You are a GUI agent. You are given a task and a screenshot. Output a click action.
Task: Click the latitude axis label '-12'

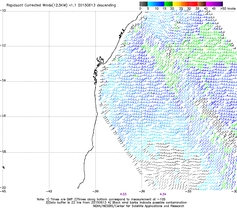3,45
